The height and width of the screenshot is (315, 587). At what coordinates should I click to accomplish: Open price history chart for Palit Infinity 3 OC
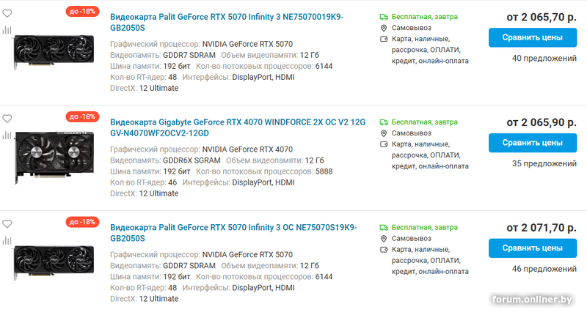[x=7, y=240]
